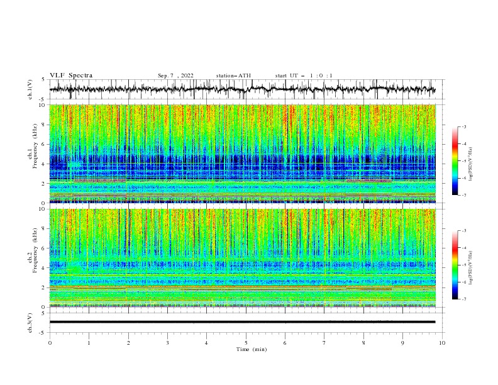Viewport: 498px width, 385px height.
Task: Click the ch.3 voltage trace band
Action: (x=242, y=322)
